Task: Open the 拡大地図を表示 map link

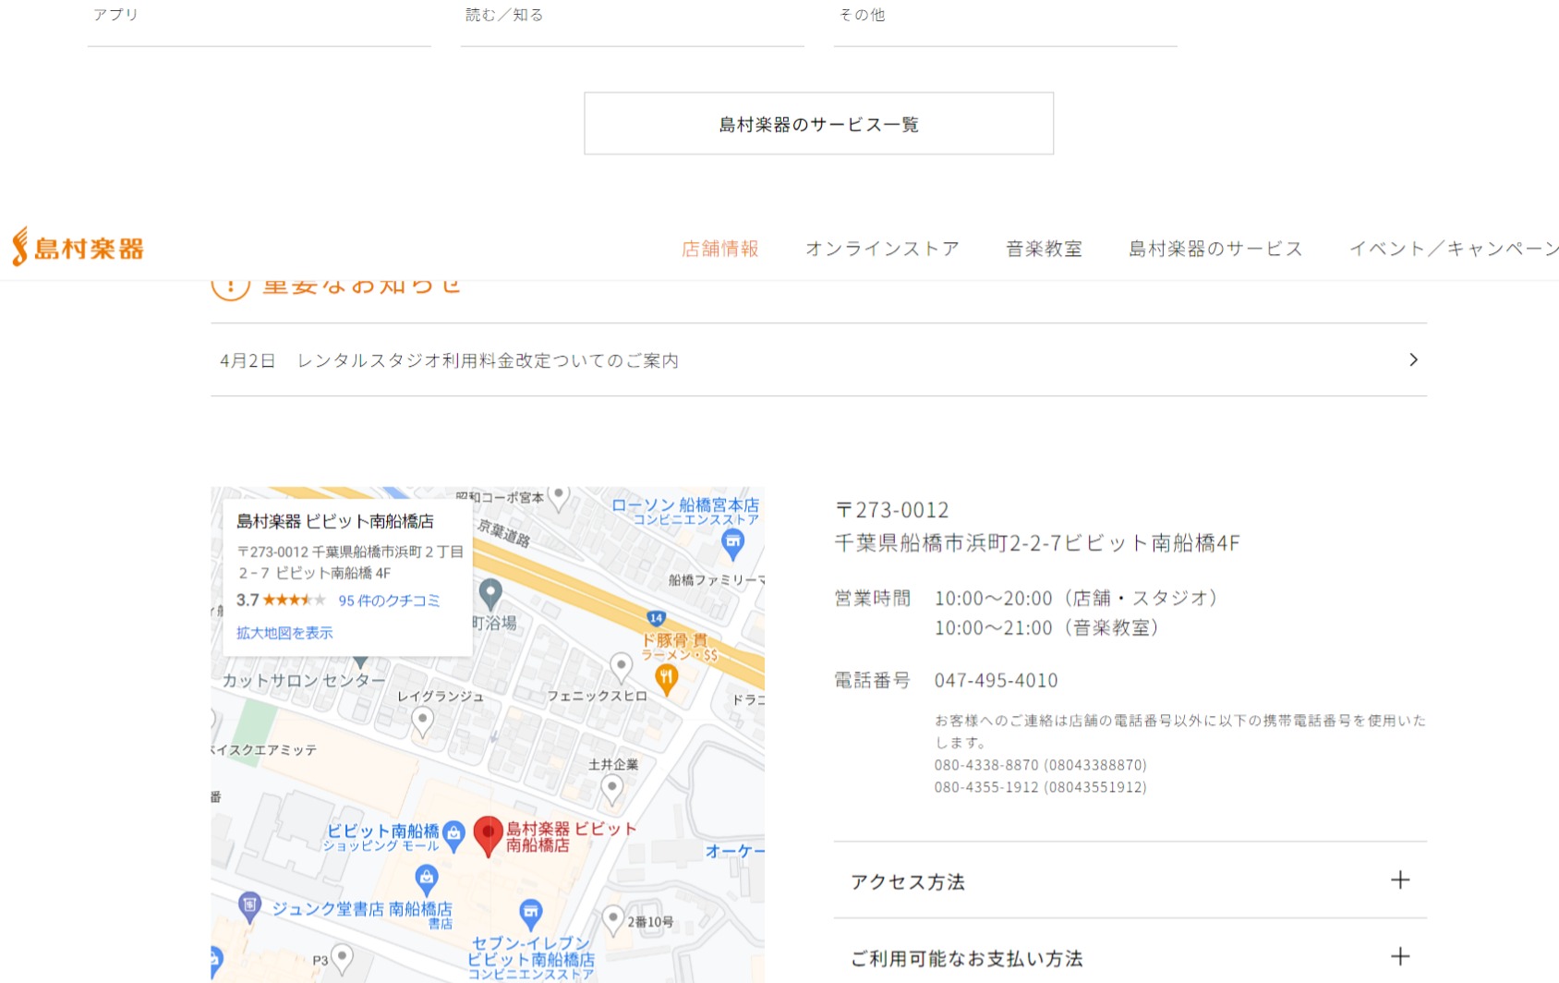Action: click(284, 633)
